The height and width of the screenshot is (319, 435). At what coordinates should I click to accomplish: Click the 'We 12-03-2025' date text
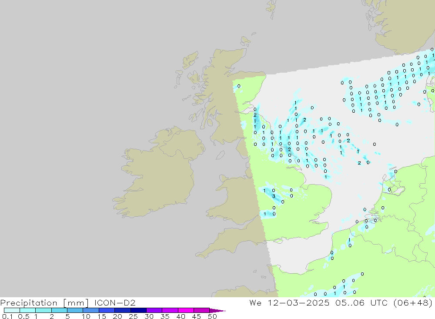[x=289, y=302]
